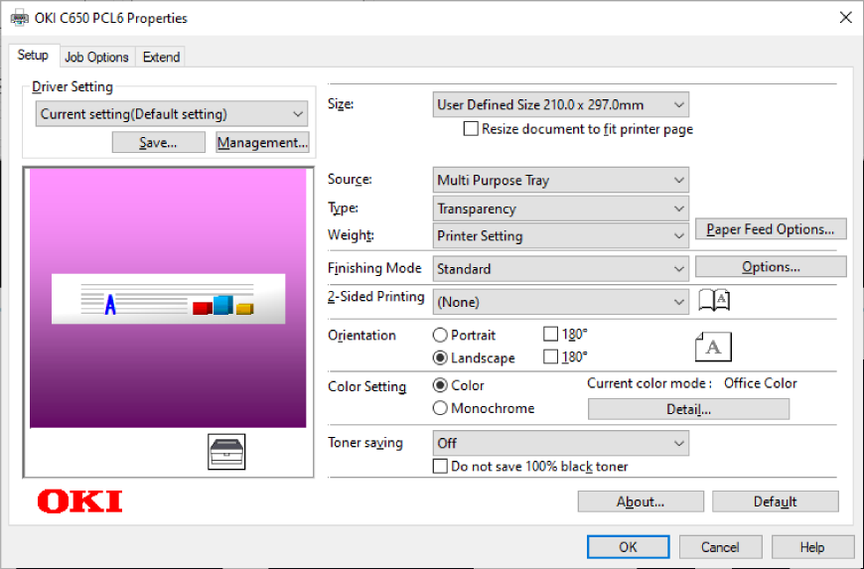Open the Weight dropdown showing Printer Setting

coord(560,235)
